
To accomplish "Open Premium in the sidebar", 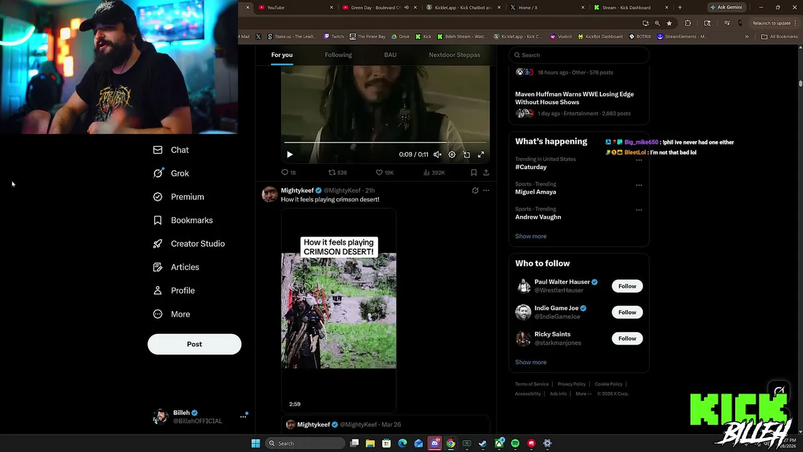I will click(x=178, y=196).
